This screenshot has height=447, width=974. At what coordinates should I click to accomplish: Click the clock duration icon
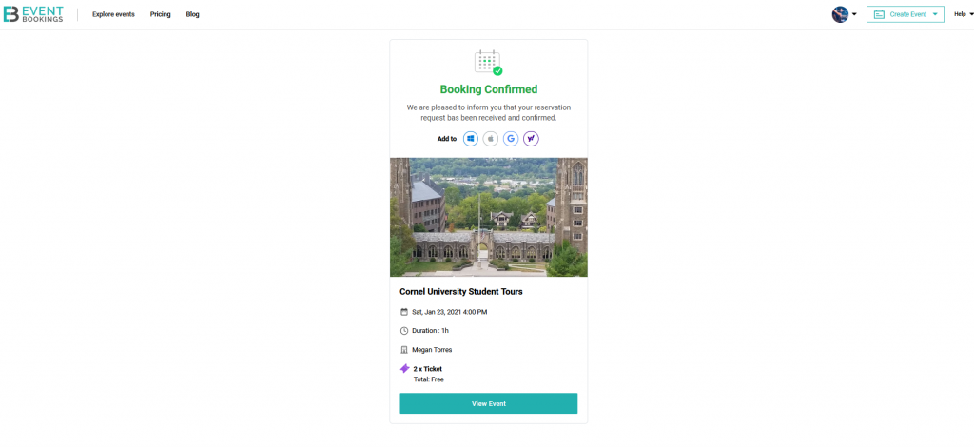(403, 331)
